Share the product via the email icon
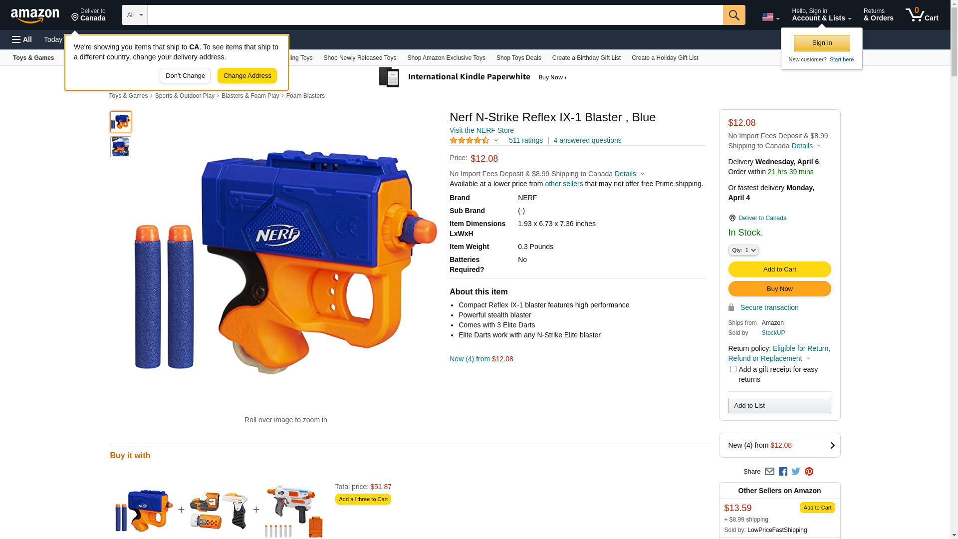958x539 pixels. [769, 472]
